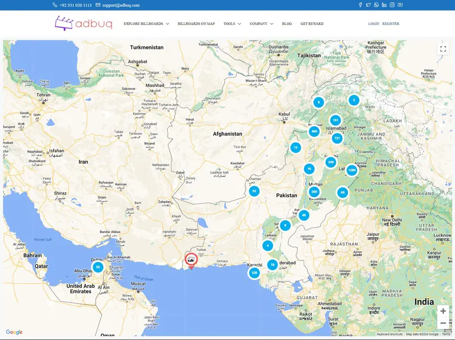This screenshot has height=340, width=455.
Task: Open the WhatsApp icon in top bar
Action: [377, 5]
